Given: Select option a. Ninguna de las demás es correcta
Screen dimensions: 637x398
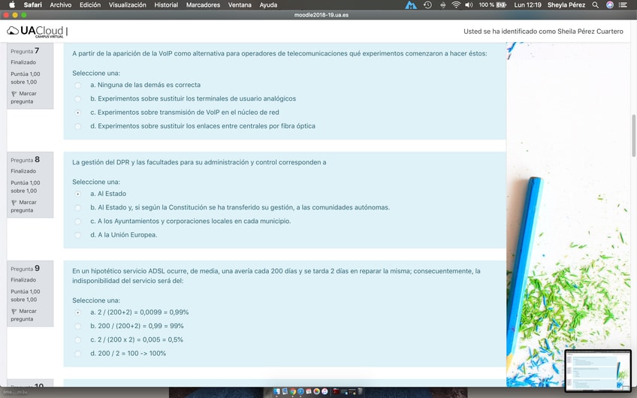Looking at the screenshot, I should click(x=77, y=86).
